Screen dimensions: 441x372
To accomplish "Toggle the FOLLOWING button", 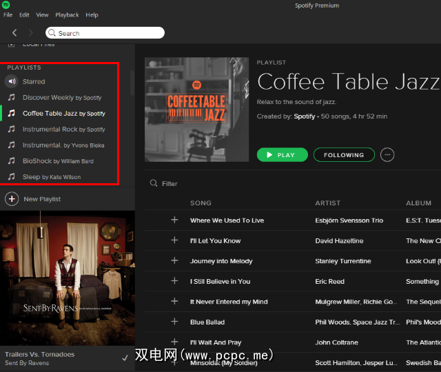I will [344, 155].
